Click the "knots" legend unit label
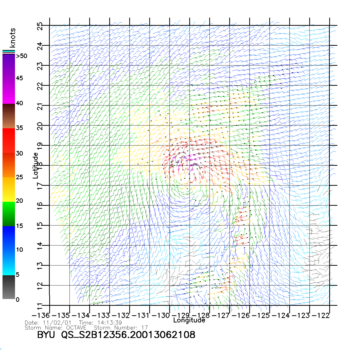The height and width of the screenshot is (350, 355). tap(12, 38)
